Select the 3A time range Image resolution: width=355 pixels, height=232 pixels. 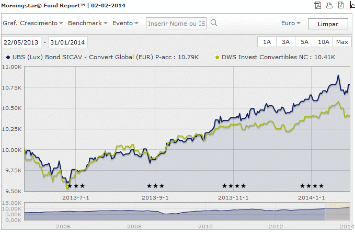[x=285, y=42]
